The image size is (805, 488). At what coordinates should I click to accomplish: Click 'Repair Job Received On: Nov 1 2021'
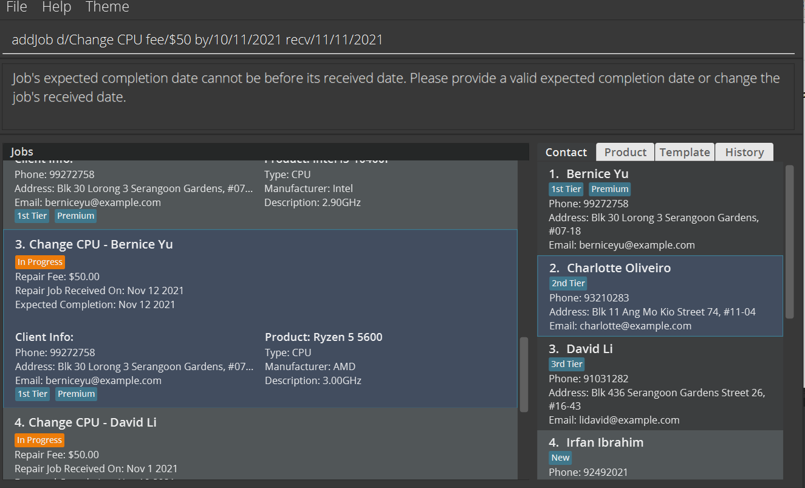pyautogui.click(x=96, y=469)
